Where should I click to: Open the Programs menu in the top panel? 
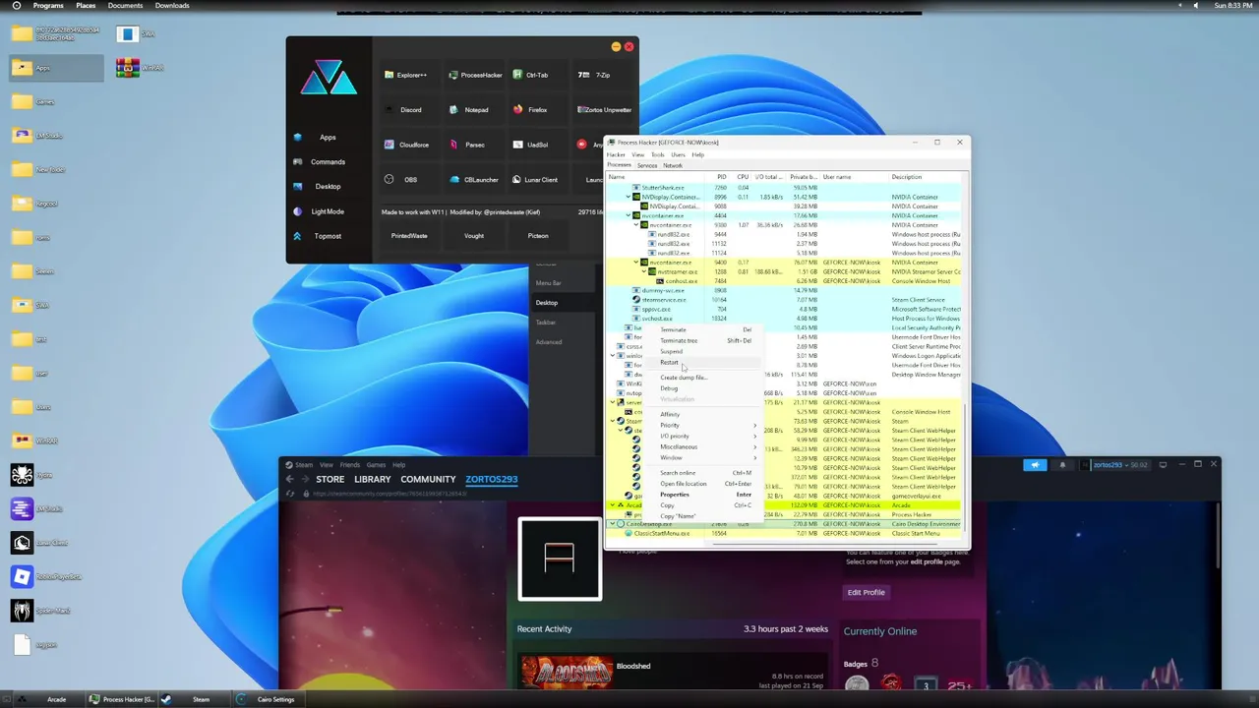coord(48,6)
